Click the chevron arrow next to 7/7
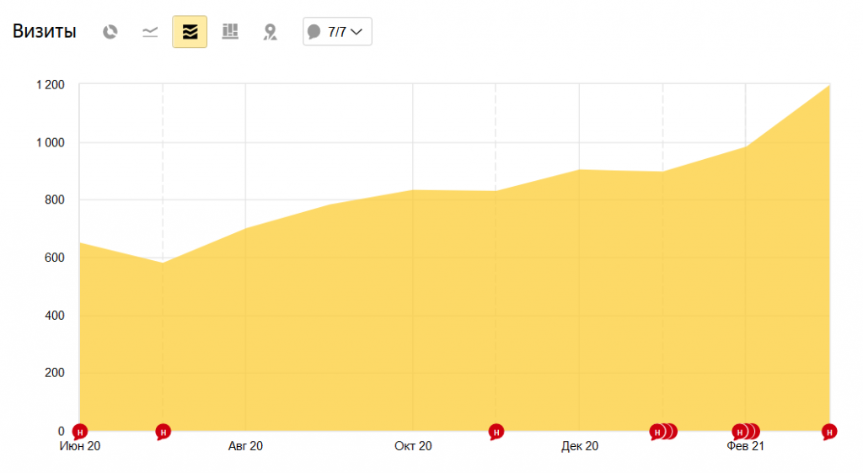 pyautogui.click(x=356, y=32)
